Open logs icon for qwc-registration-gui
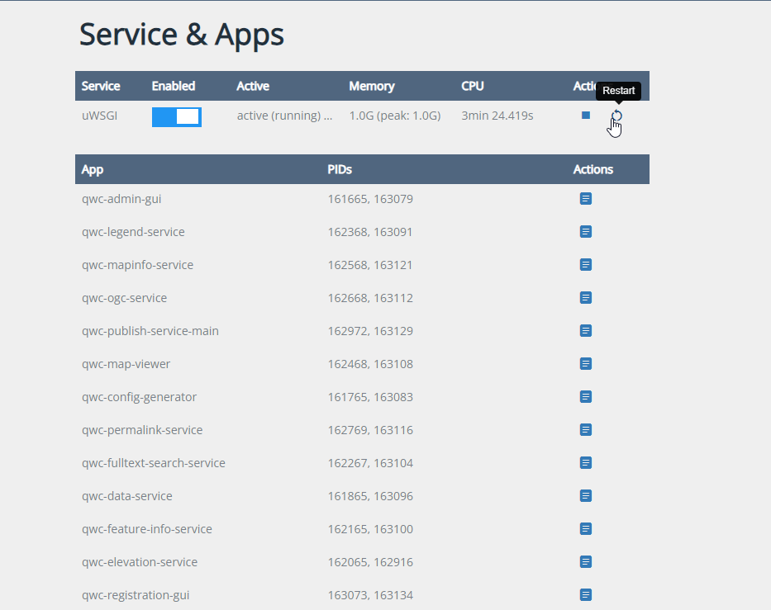 tap(586, 595)
